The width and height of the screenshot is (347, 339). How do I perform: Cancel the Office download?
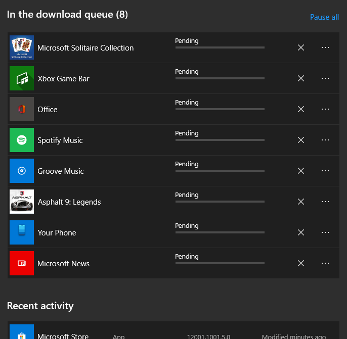coord(301,109)
